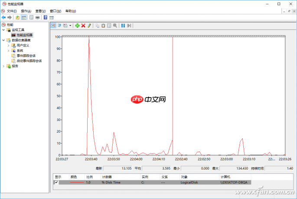Select 系统 in the tree
Viewport: 297px width, 199px height.
pos(20,51)
